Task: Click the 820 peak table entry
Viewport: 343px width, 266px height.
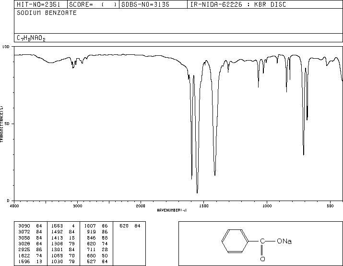Action: pos(97,243)
